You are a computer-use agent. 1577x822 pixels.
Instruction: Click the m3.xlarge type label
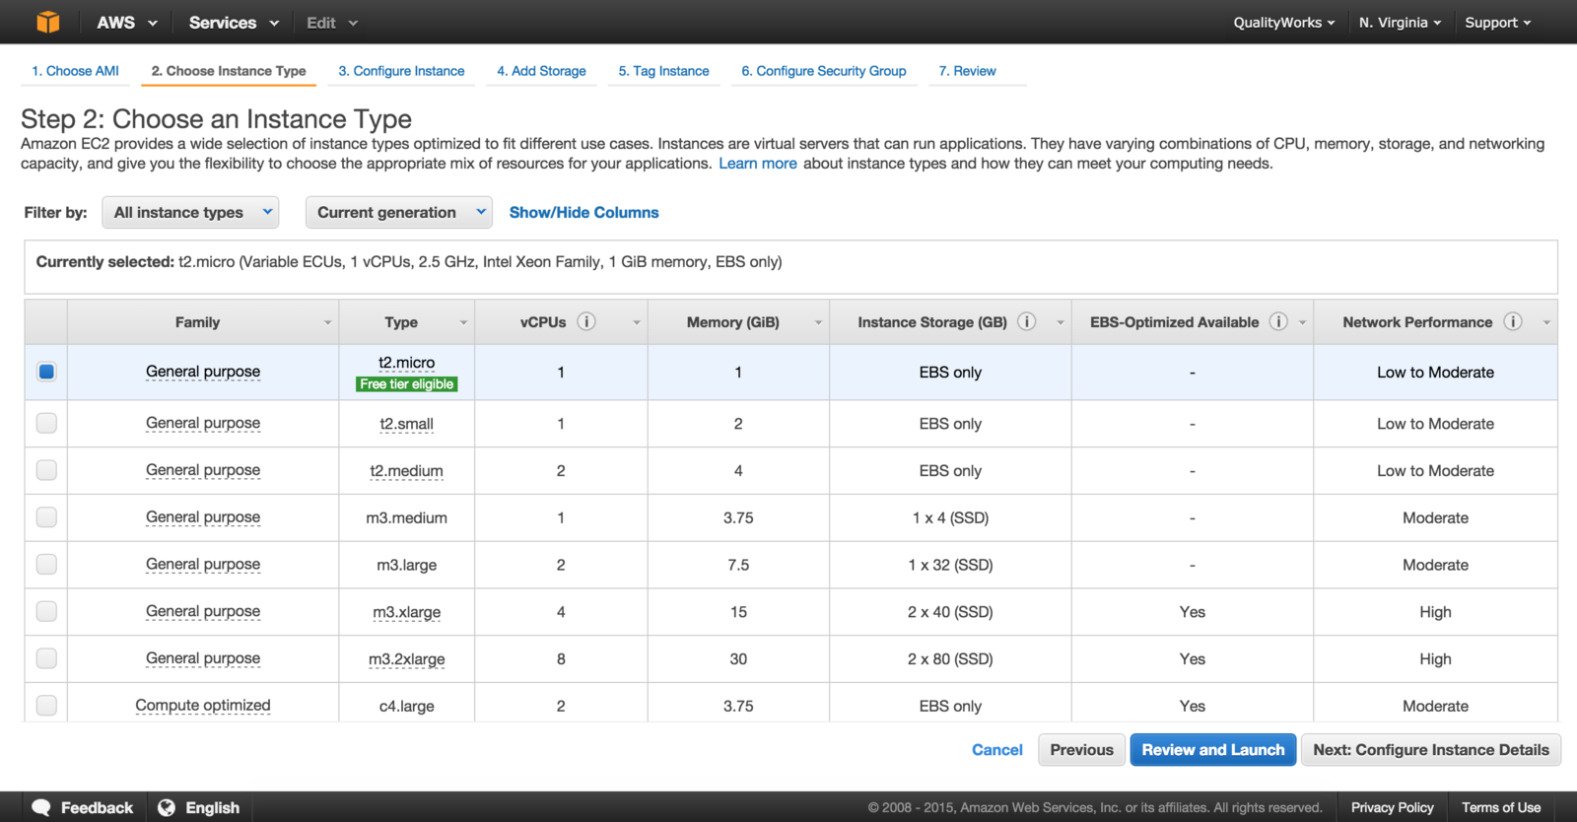pos(406,612)
